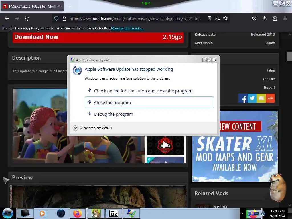Click the Released 2013 text
Viewport: 292px width, 219px height.
[x=263, y=35]
